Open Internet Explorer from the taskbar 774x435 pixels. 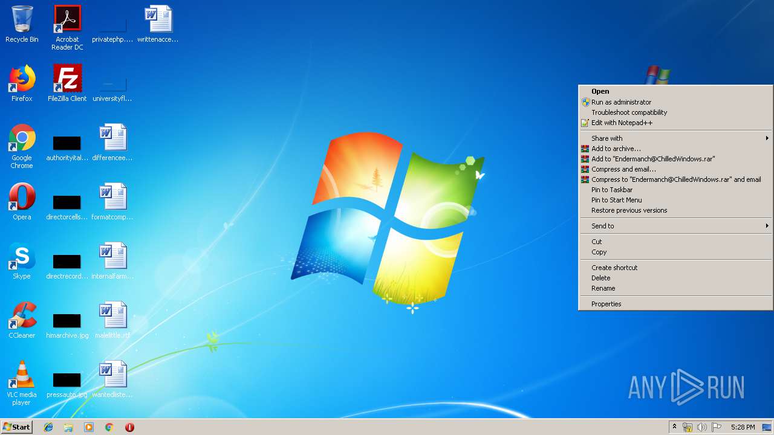pyautogui.click(x=48, y=427)
